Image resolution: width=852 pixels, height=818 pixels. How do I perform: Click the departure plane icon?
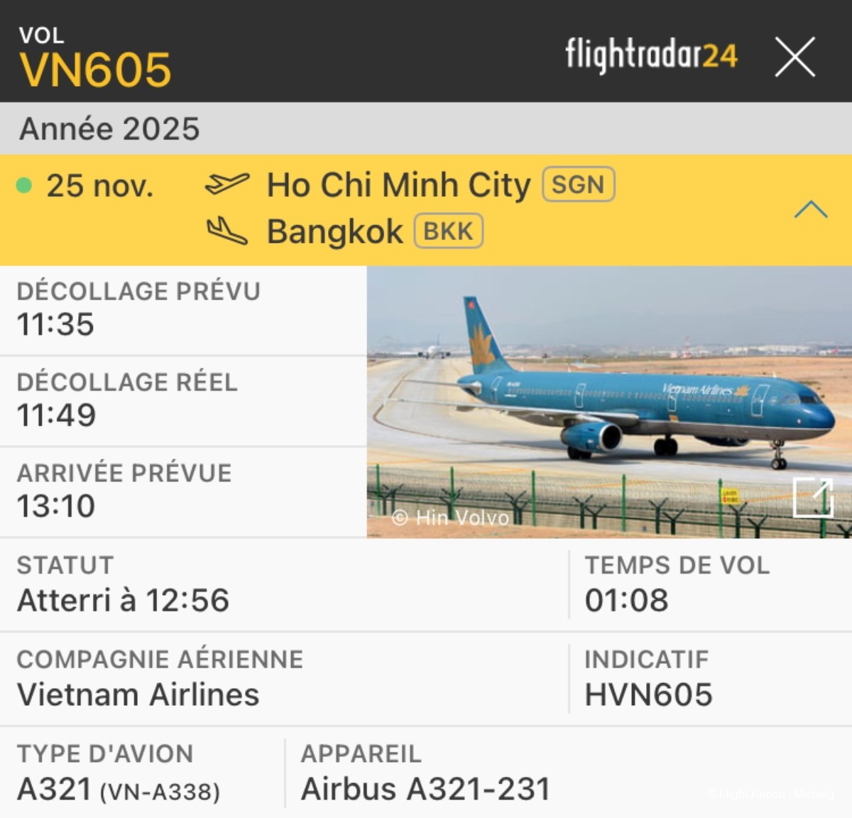pos(227,184)
